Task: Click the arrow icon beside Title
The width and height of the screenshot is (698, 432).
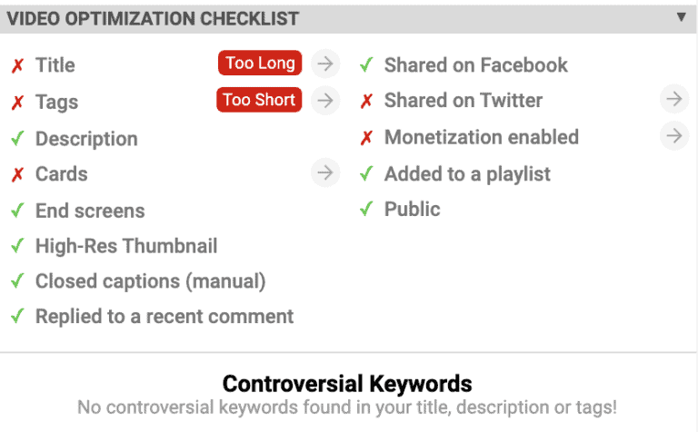Action: click(x=325, y=64)
